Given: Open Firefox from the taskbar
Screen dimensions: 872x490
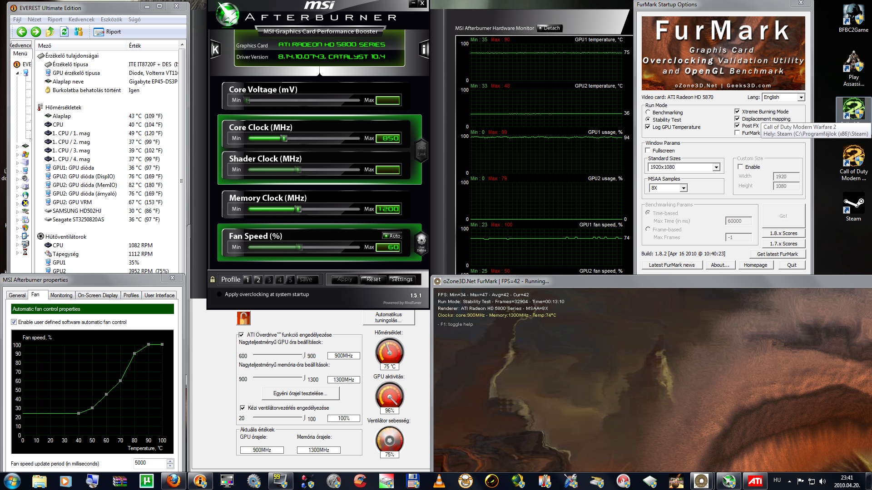Looking at the screenshot, I should 173,481.
